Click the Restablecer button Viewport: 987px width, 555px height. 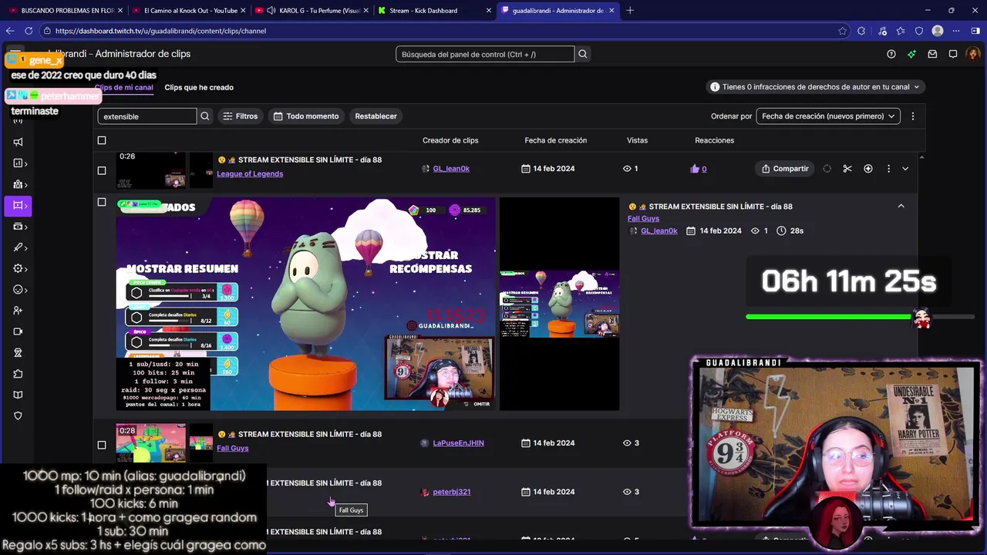point(376,116)
